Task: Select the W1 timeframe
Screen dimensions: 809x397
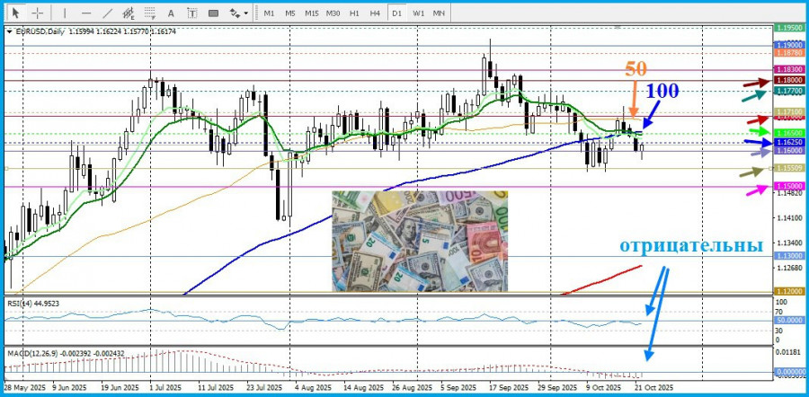Action: click(x=419, y=13)
